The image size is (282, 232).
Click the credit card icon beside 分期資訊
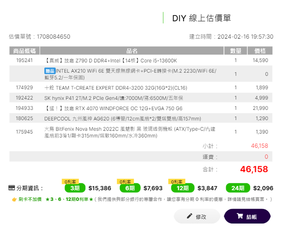click(12, 188)
